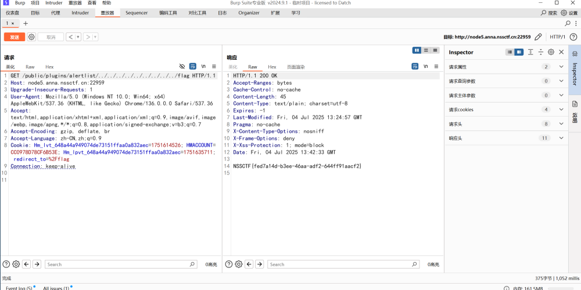Click the orange 发送 send button
581x290 pixels.
click(x=15, y=37)
